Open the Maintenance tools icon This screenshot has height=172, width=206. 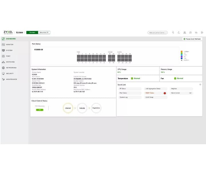pos(3,79)
